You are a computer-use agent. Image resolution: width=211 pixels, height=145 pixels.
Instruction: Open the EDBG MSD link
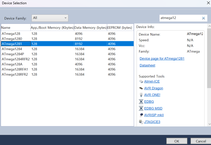click(x=153, y=108)
